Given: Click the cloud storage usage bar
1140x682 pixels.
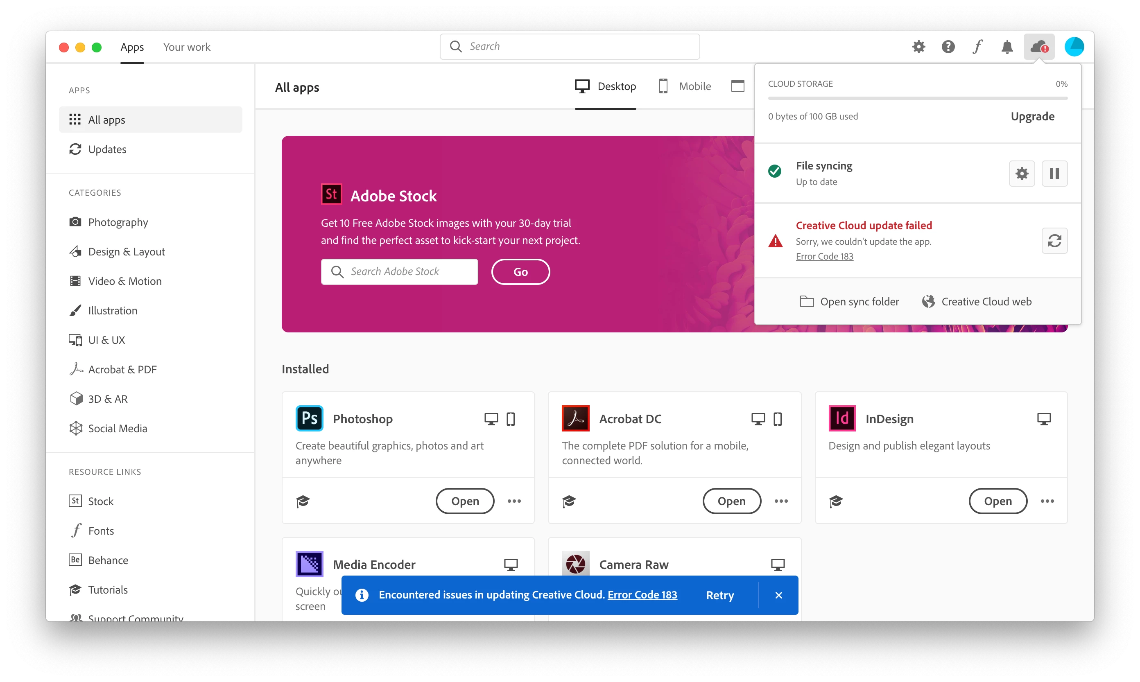Looking at the screenshot, I should tap(917, 98).
